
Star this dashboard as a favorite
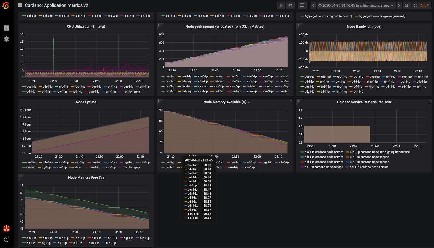click(281, 5)
